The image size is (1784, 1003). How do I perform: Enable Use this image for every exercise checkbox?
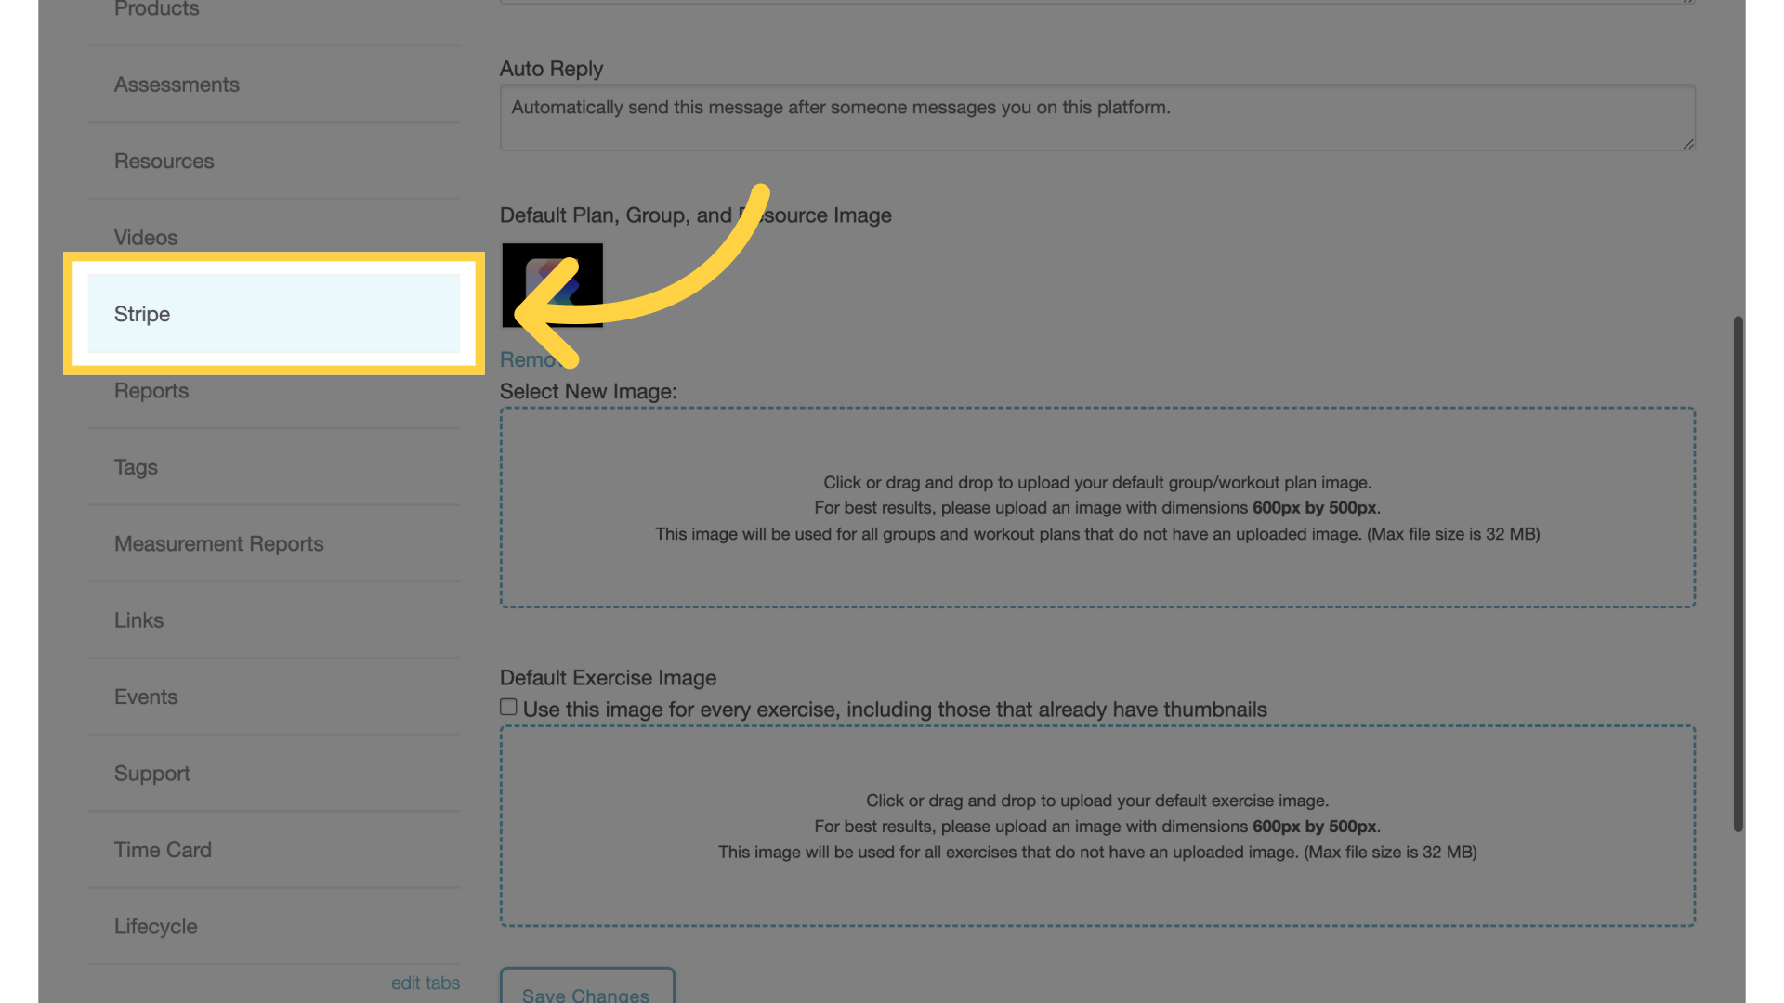coord(508,708)
